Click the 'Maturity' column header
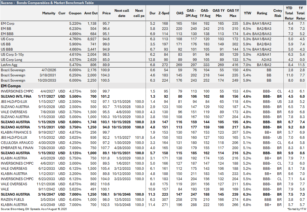Viewport: 307px width, 212px height. pyautogui.click(x=49, y=13)
